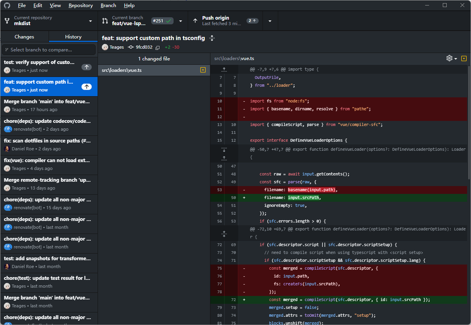The image size is (471, 325).
Task: Switch to the Changes tab
Action: click(x=24, y=36)
